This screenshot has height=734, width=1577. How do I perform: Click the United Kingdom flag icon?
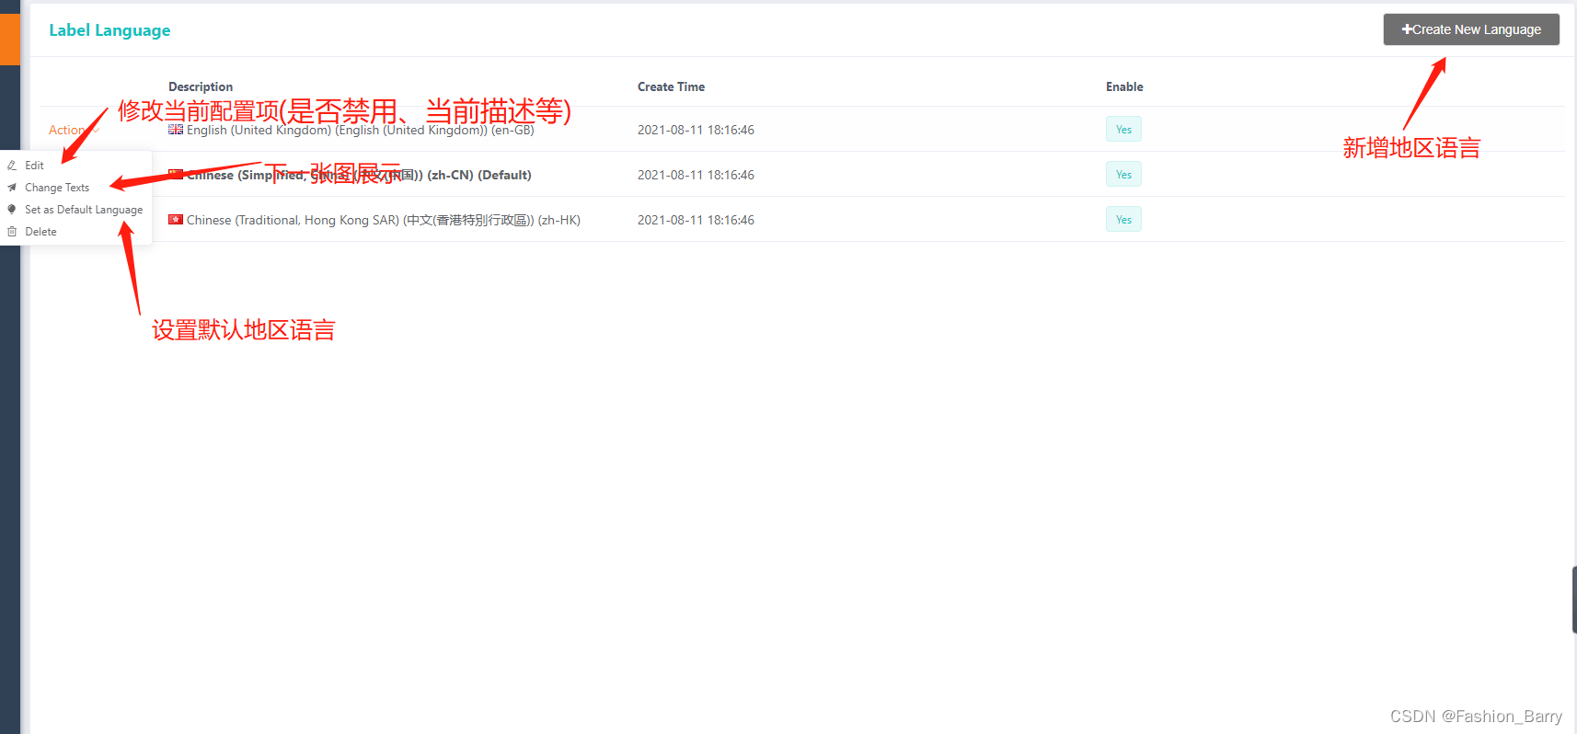[176, 130]
